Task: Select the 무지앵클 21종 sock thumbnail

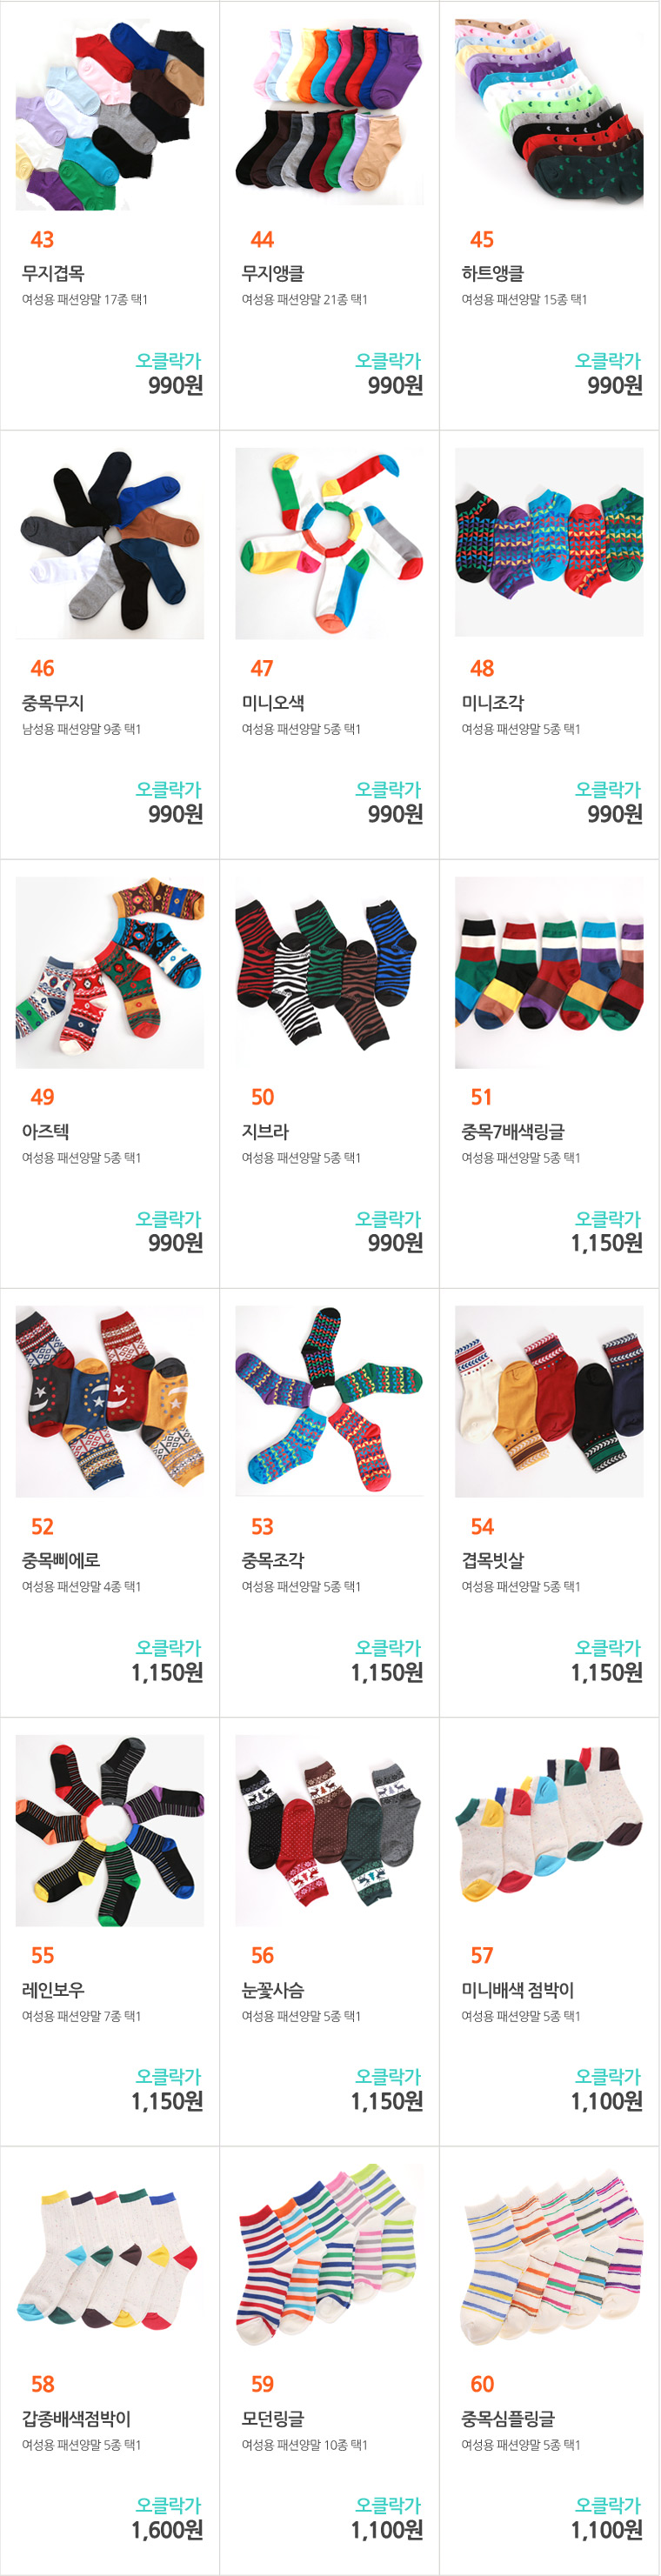Action: coord(329,114)
